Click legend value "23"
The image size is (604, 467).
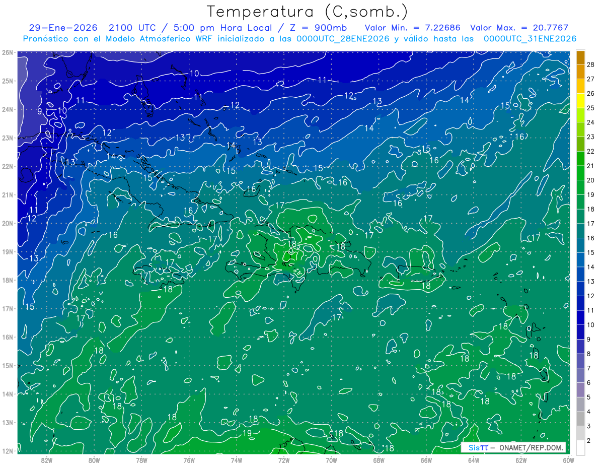point(590,137)
